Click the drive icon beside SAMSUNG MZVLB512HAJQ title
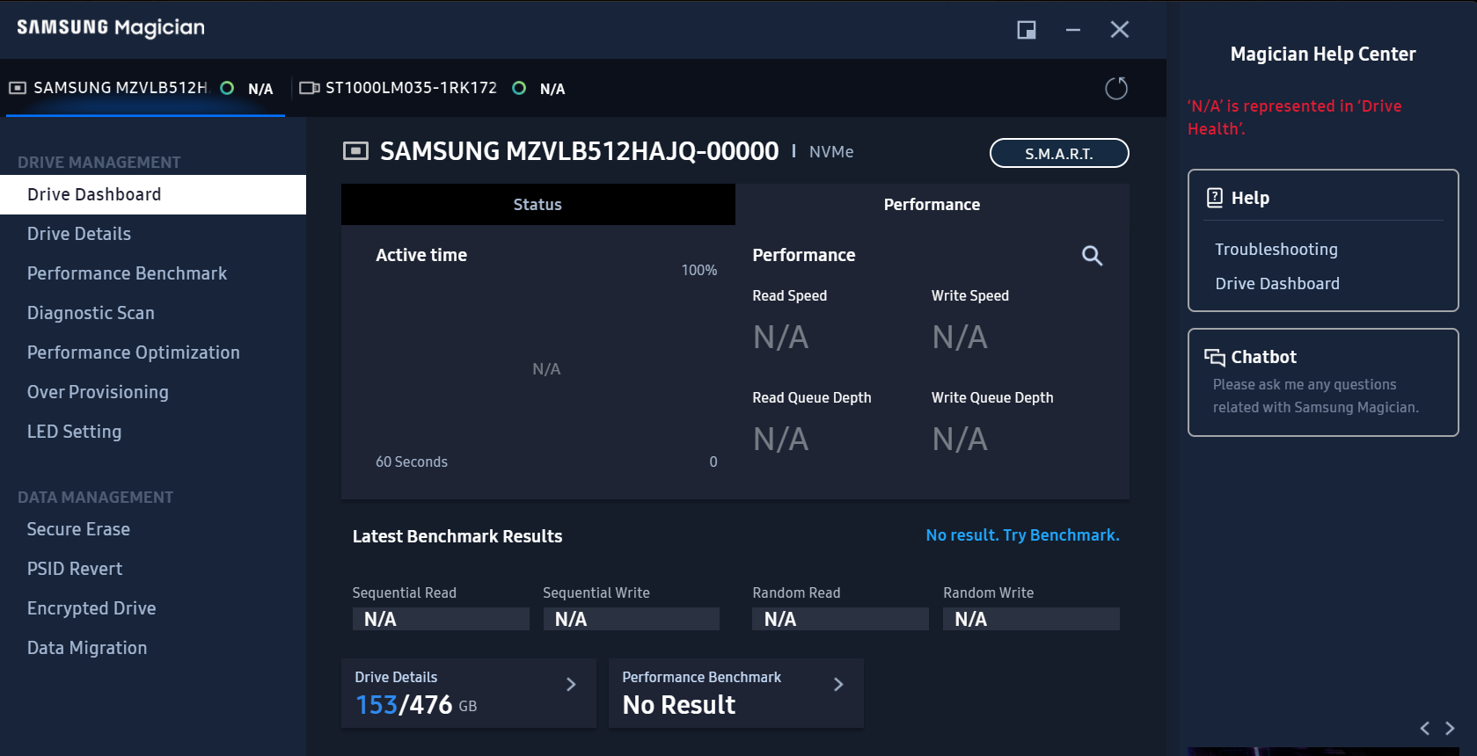Screen dimensions: 1477x756 (x=355, y=151)
